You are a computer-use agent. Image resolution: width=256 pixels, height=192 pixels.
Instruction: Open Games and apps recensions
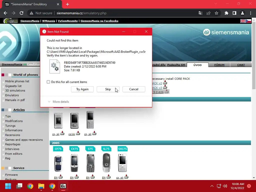click(x=24, y=140)
